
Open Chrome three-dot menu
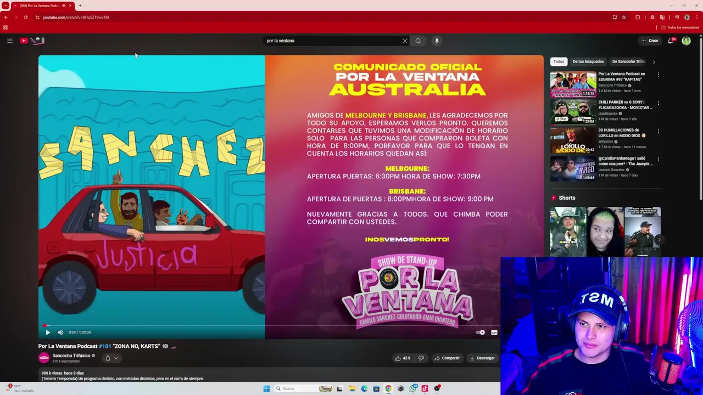pyautogui.click(x=697, y=17)
